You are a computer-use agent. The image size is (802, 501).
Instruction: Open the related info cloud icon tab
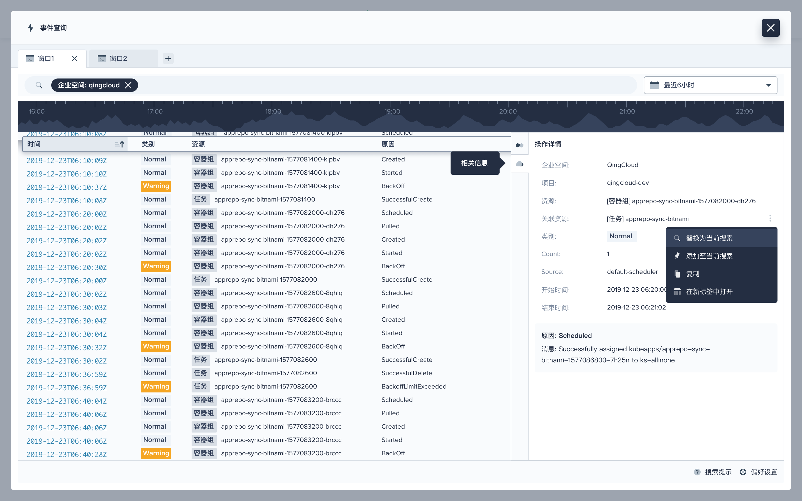(519, 164)
